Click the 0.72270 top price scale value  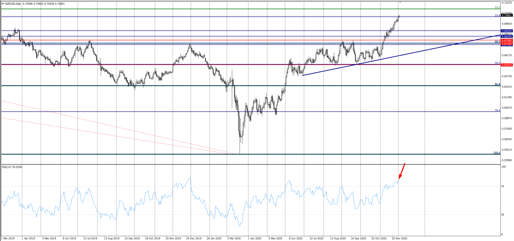pos(507,3)
